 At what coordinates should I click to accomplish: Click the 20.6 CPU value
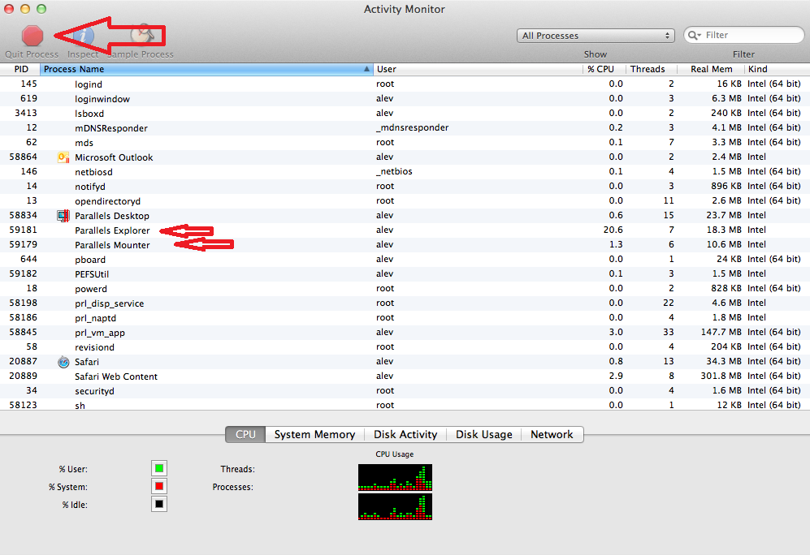pyautogui.click(x=613, y=230)
